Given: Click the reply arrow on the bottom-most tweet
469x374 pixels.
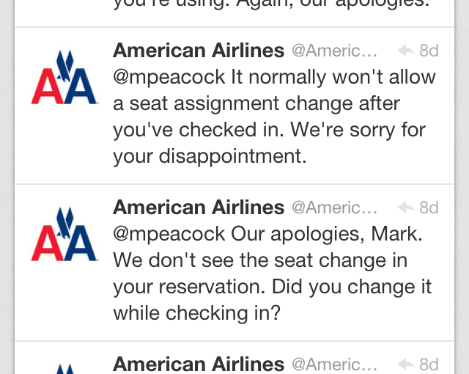Looking at the screenshot, I should point(405,364).
